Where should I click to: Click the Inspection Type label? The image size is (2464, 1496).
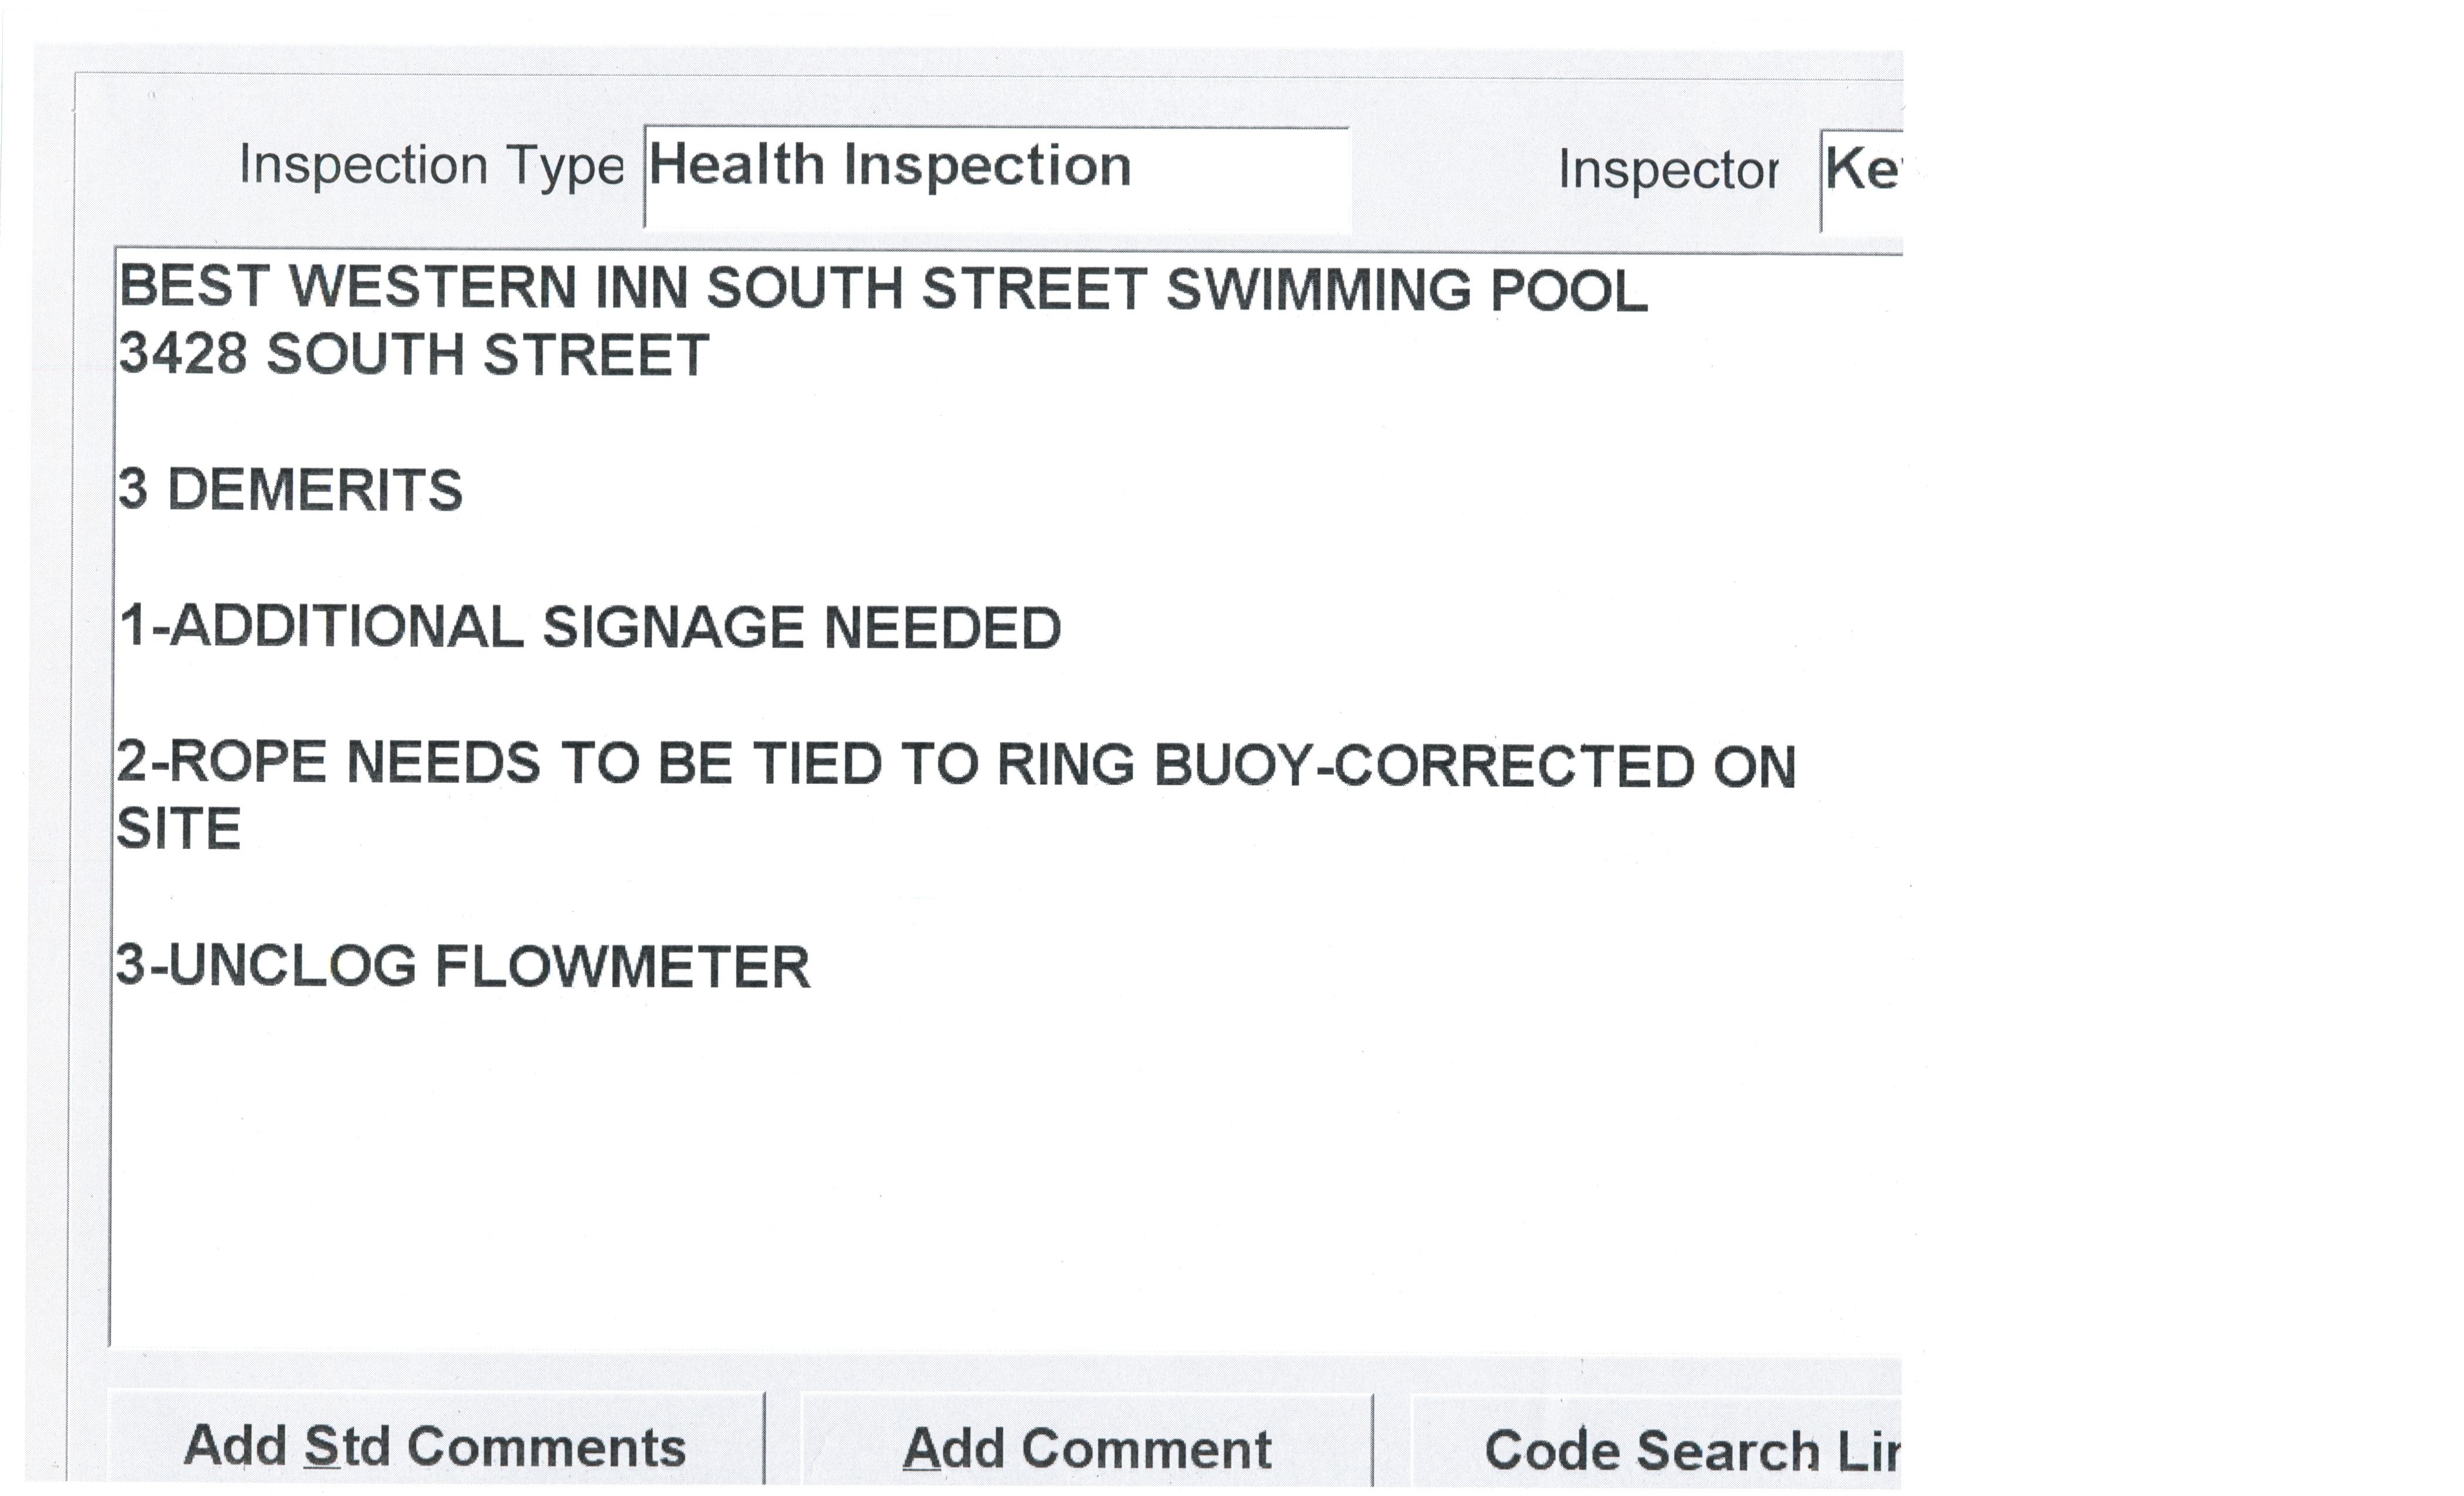tap(431, 166)
